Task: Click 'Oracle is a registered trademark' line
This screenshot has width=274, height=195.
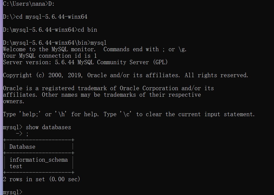Action: pos(108,88)
